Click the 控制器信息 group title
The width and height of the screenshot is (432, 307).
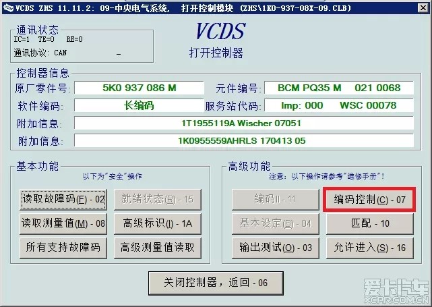click(x=42, y=73)
